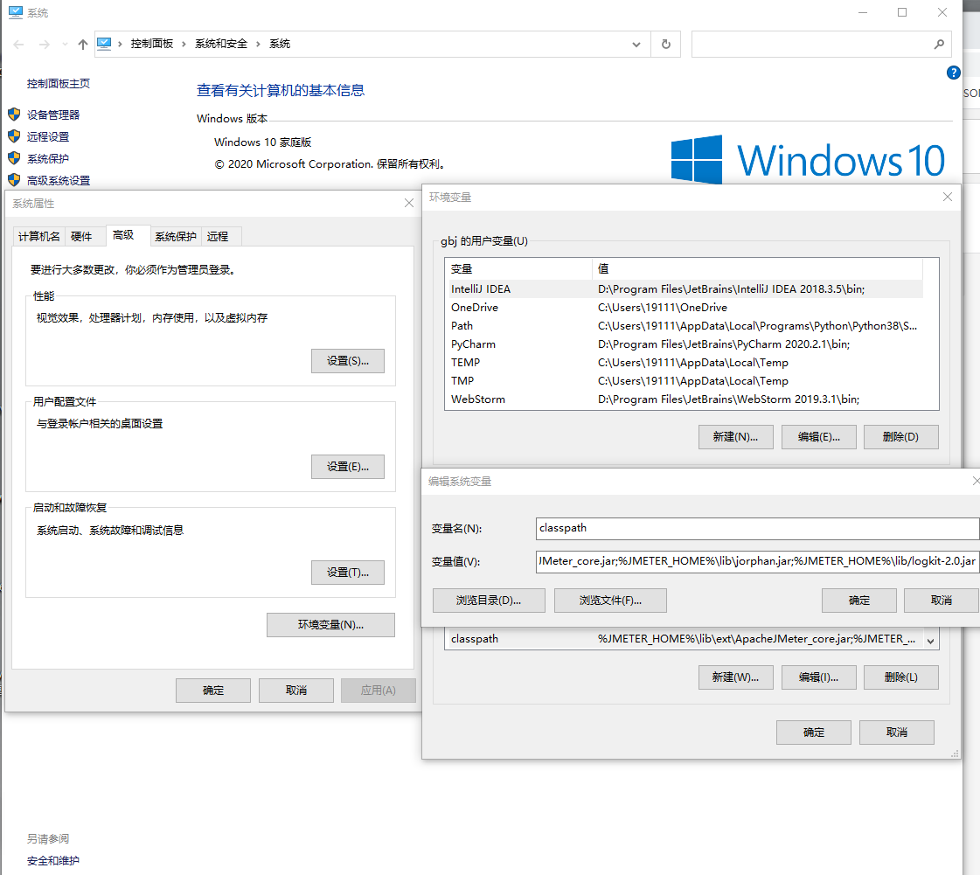Click down arrow of system variables scrollbar
Screen dimensions: 980x875
tap(931, 642)
